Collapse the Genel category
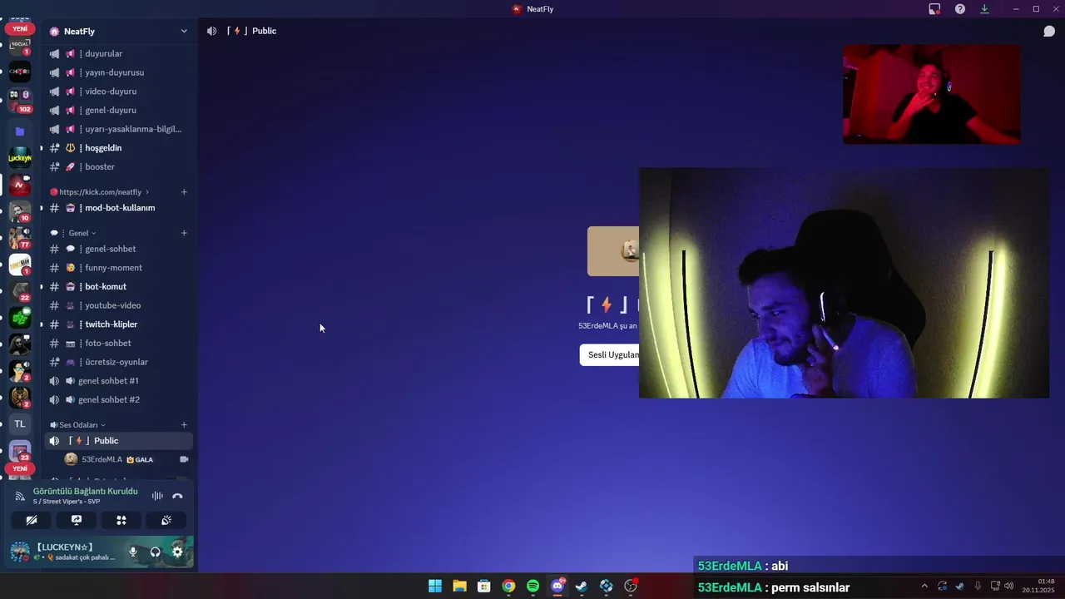Viewport: 1065px width, 599px height. [x=73, y=233]
